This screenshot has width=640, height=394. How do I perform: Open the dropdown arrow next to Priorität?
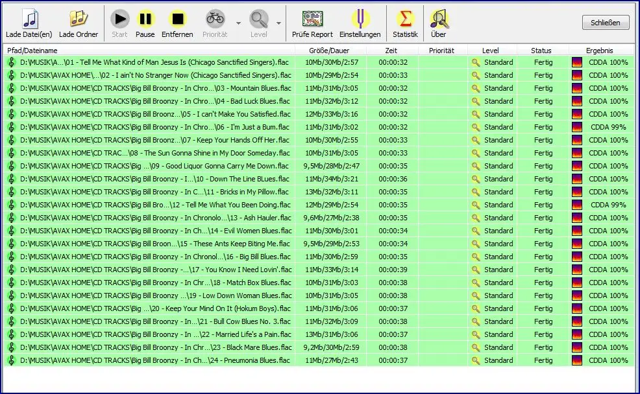[x=239, y=23]
